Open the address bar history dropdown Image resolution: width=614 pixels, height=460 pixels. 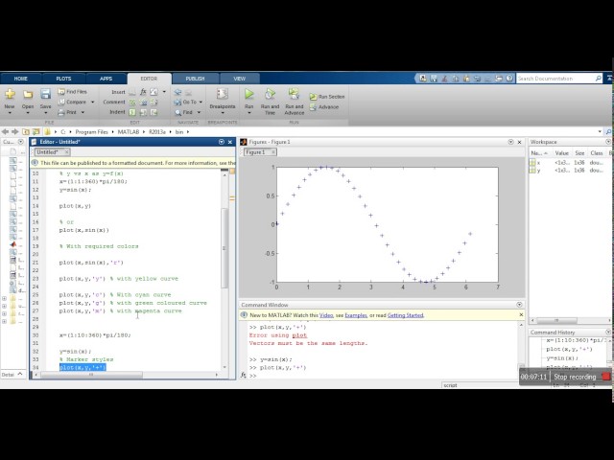point(600,132)
